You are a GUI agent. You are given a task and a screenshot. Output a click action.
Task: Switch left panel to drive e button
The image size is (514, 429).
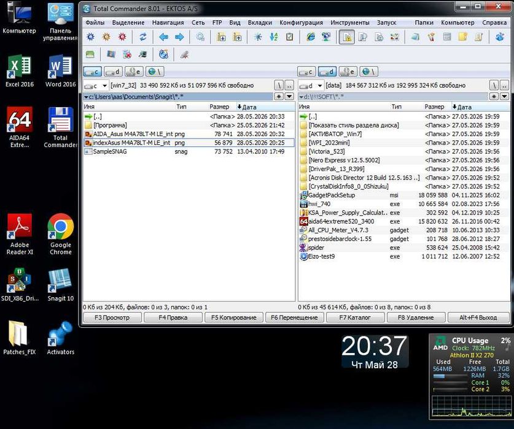click(134, 71)
